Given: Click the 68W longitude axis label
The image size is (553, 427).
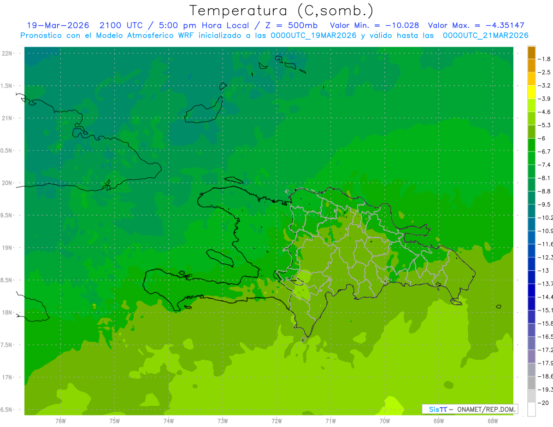Looking at the screenshot, I should [x=492, y=421].
